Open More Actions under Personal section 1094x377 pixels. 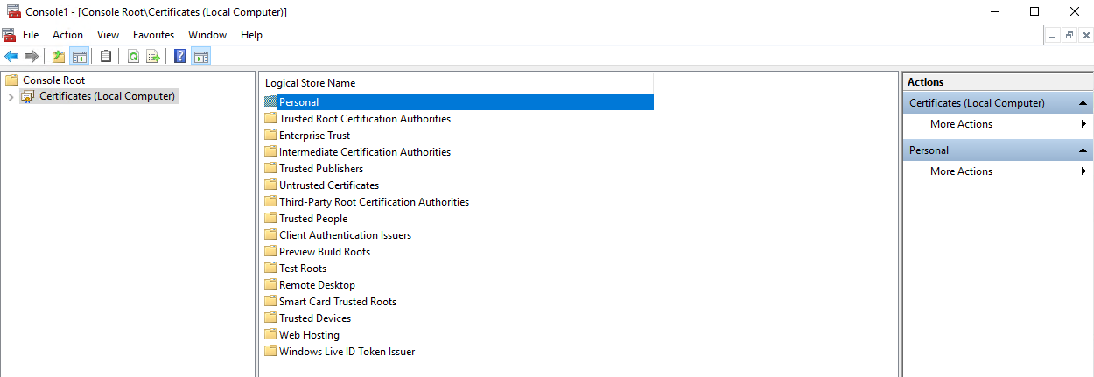[961, 171]
